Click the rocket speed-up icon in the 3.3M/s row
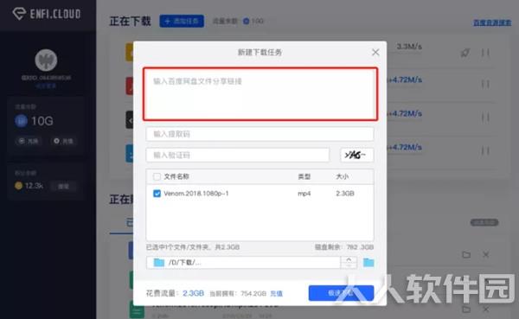The width and height of the screenshot is (519, 319). point(465,53)
